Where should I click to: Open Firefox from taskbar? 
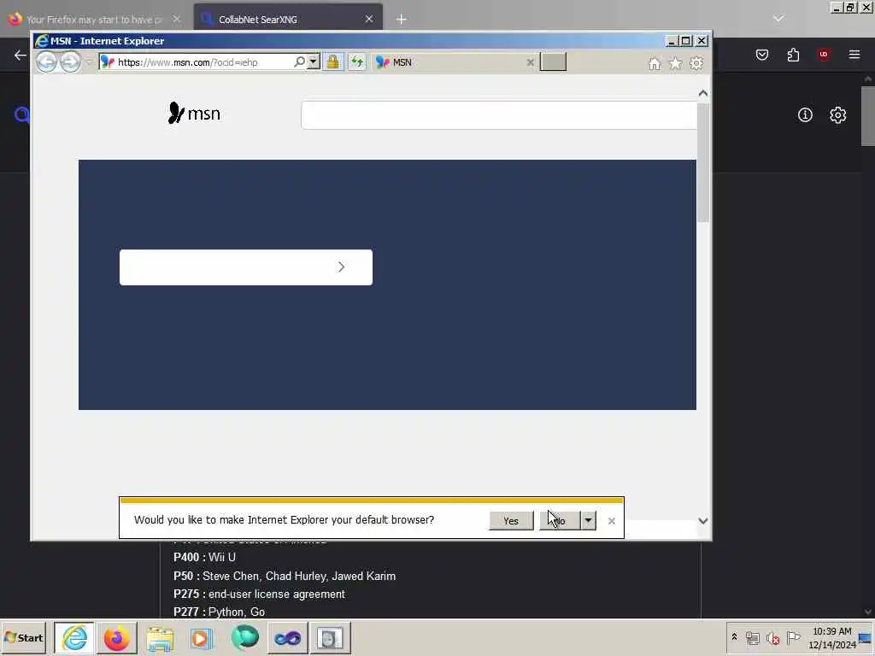coord(116,637)
